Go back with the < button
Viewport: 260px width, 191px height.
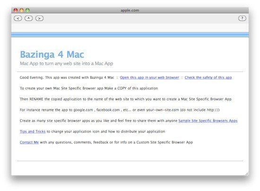pyautogui.click(x=18, y=18)
